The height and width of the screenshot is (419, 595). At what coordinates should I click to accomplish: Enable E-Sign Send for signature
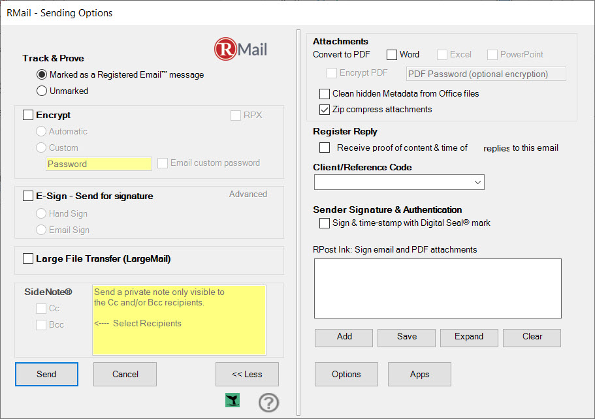(28, 196)
